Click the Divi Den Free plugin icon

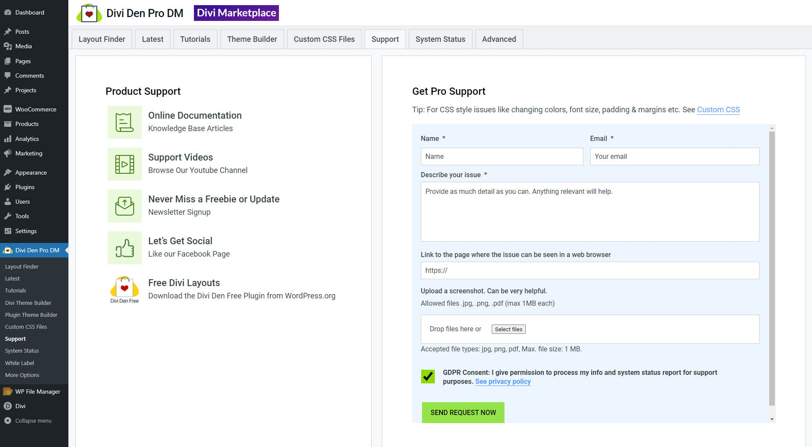[124, 287]
